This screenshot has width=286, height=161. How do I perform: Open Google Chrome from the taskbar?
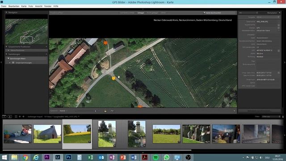click(25, 157)
